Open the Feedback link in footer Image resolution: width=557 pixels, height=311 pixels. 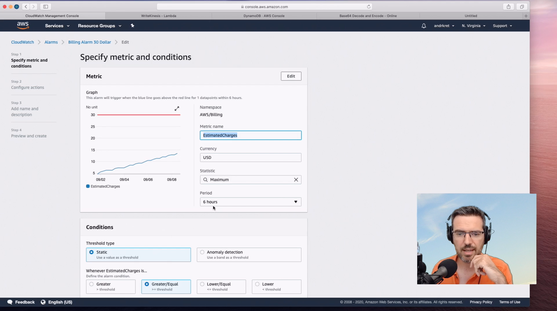[25, 302]
